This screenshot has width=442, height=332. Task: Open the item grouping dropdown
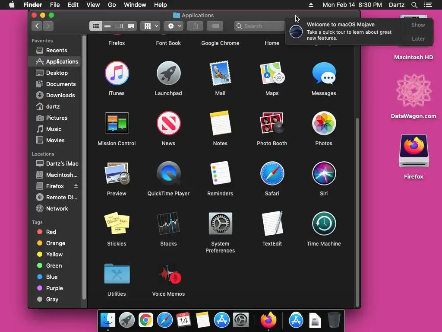(x=151, y=26)
